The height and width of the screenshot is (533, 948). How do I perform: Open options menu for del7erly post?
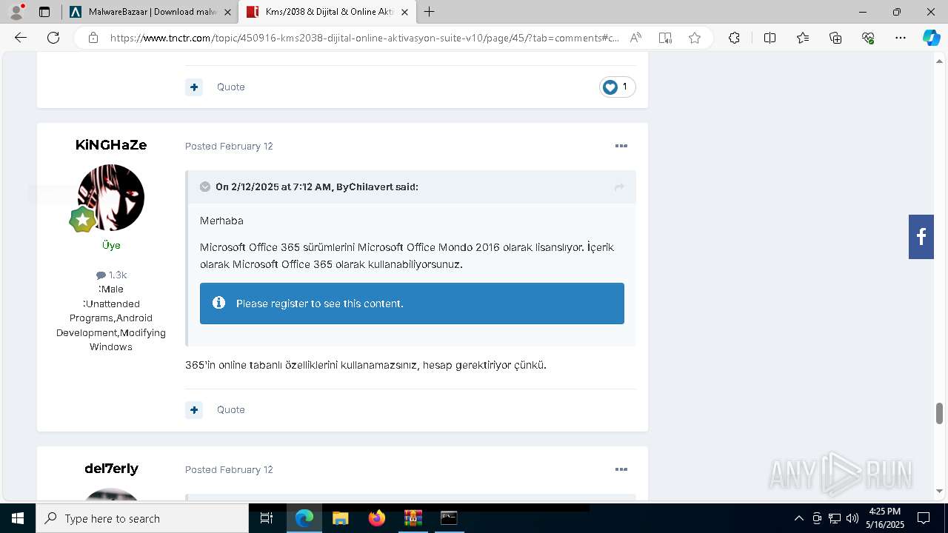[621, 469]
